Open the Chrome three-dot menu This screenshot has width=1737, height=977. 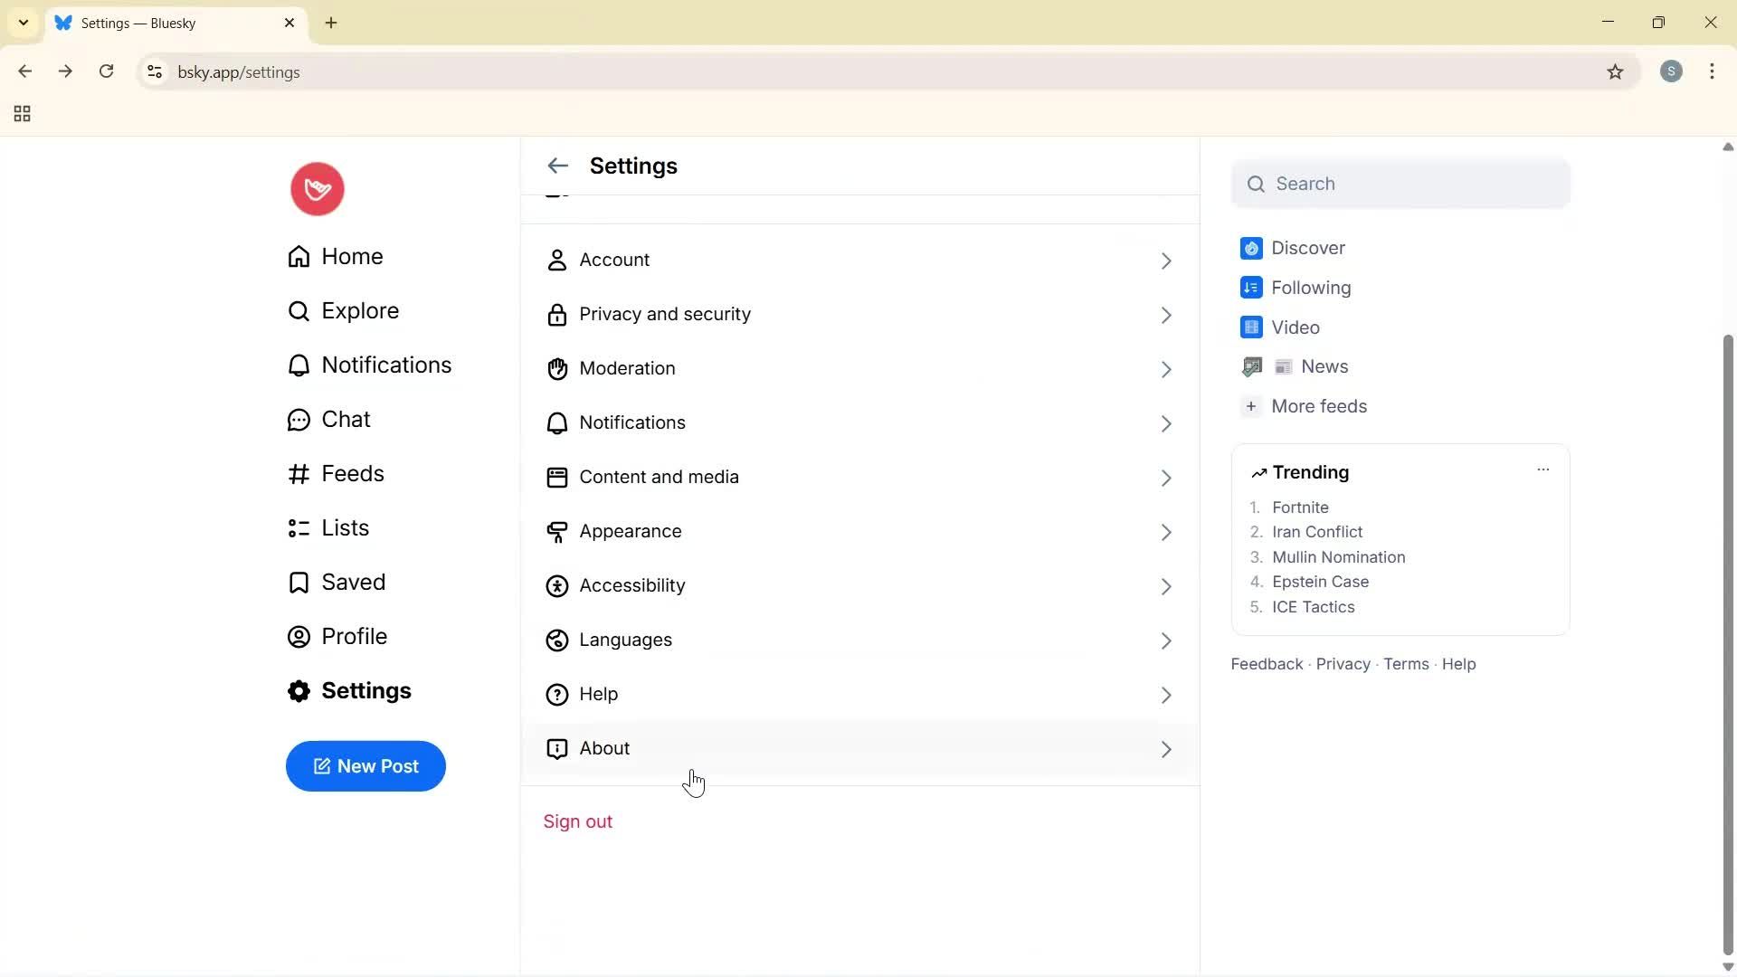(1713, 71)
